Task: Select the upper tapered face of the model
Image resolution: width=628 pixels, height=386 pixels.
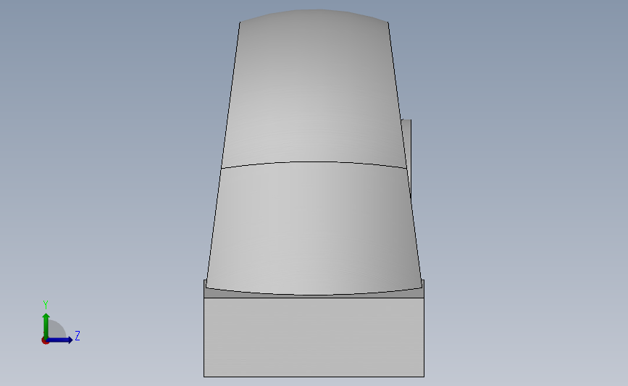Action: click(314, 88)
